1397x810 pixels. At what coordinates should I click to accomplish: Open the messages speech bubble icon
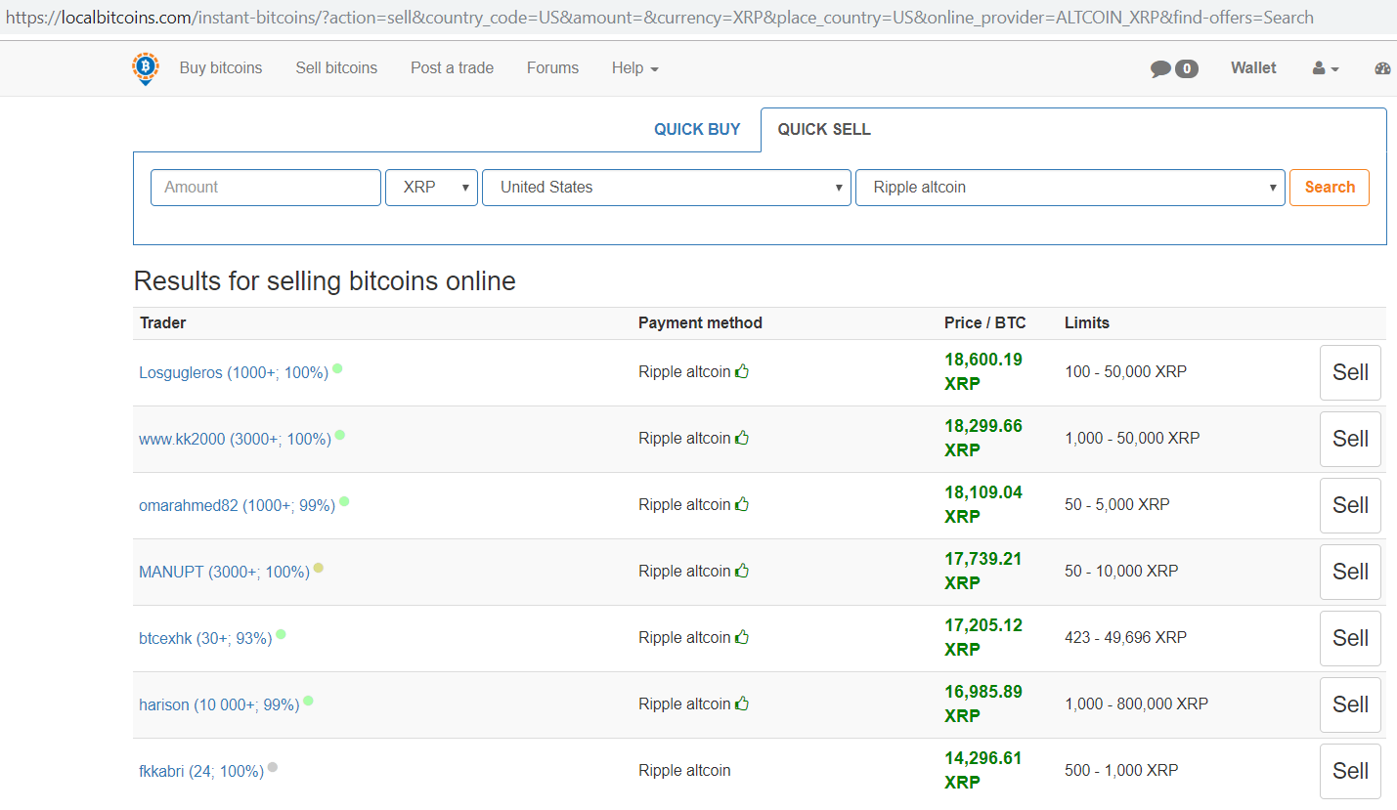(x=1160, y=68)
